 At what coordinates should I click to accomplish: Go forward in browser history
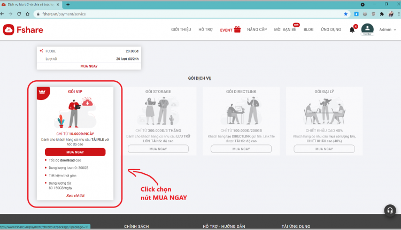point(11,14)
